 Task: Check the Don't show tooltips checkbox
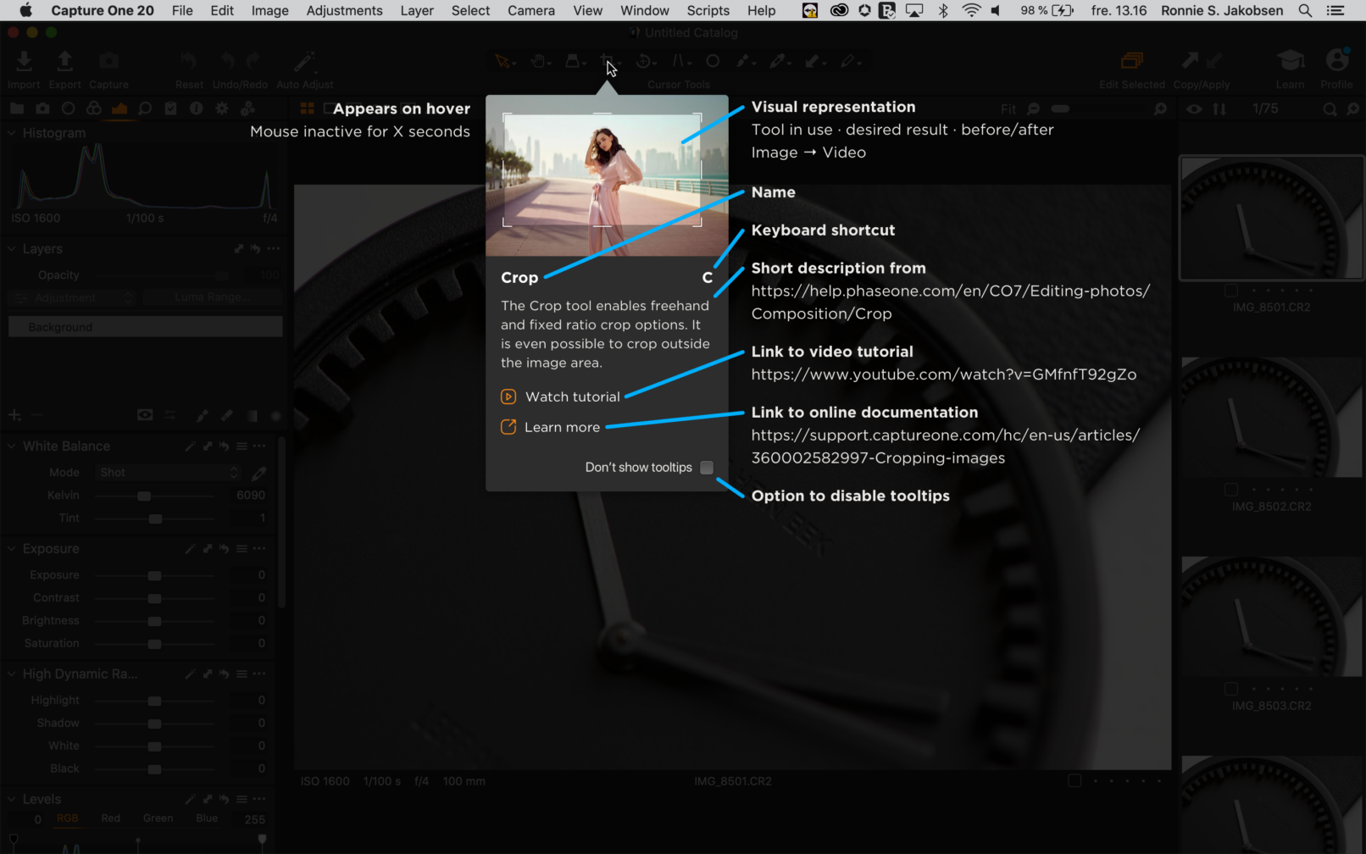point(707,468)
